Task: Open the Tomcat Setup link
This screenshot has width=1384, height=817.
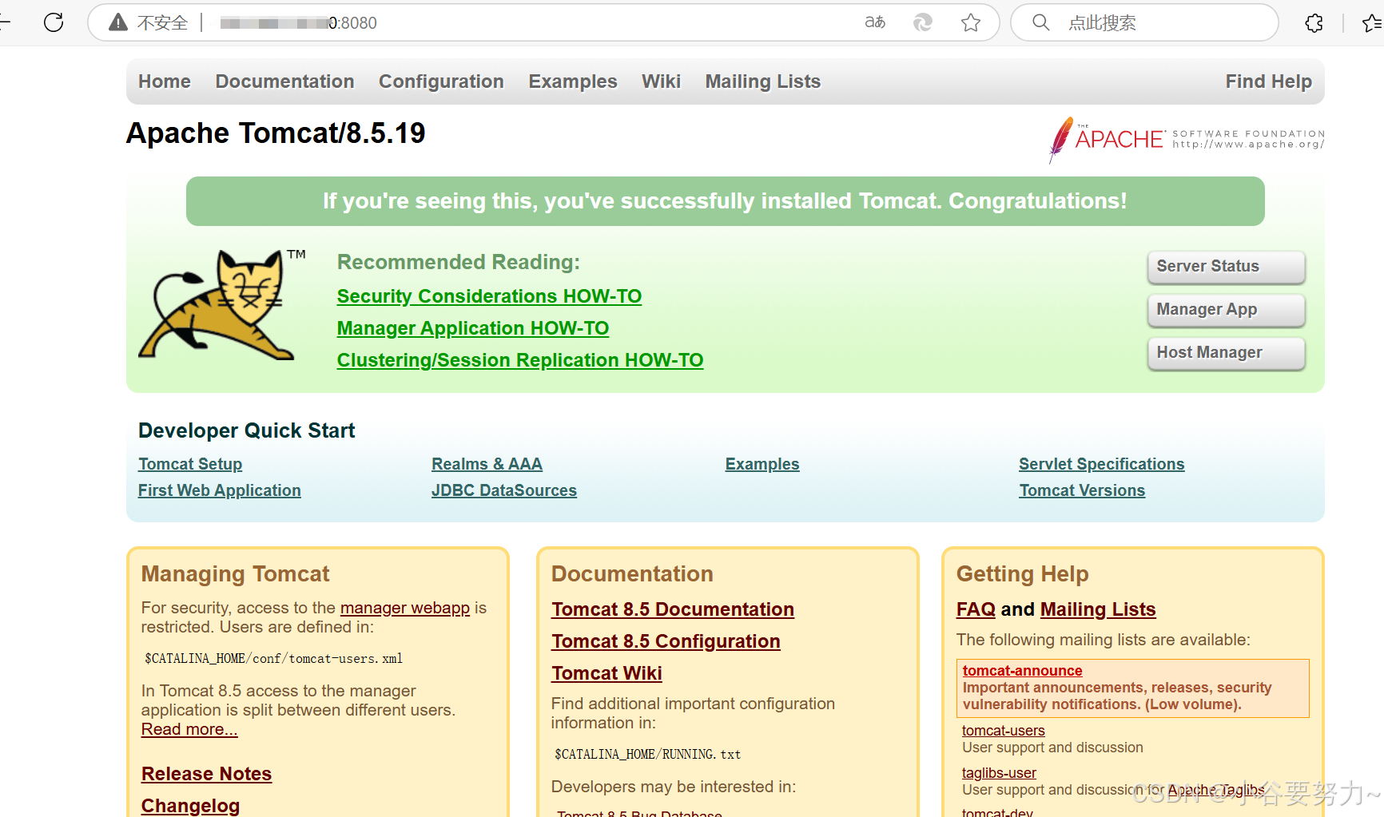Action: (x=190, y=464)
